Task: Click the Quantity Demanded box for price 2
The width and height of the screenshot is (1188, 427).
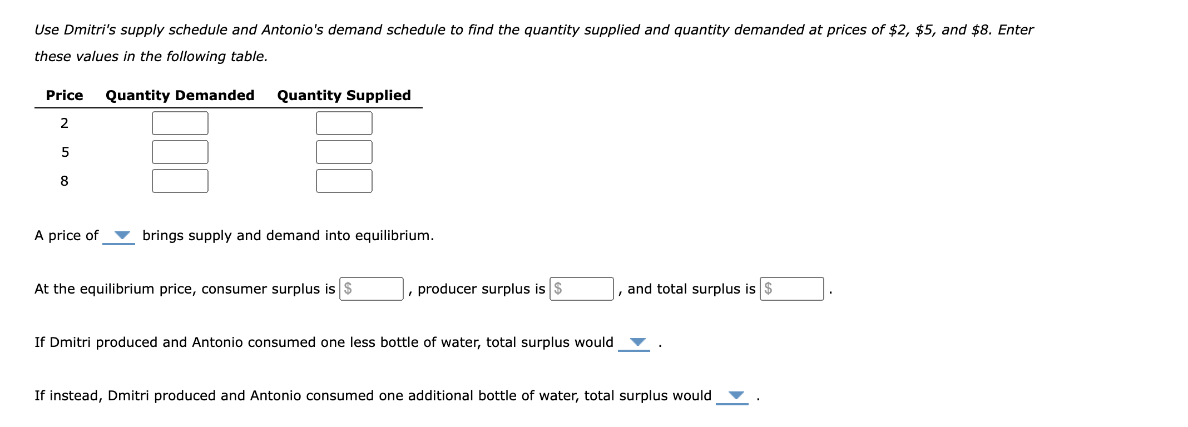Action: coord(179,122)
